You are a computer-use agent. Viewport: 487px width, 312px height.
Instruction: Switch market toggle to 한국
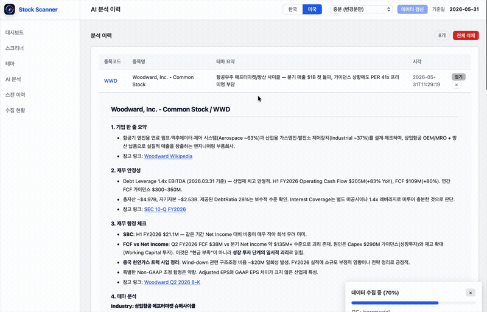[x=293, y=9]
